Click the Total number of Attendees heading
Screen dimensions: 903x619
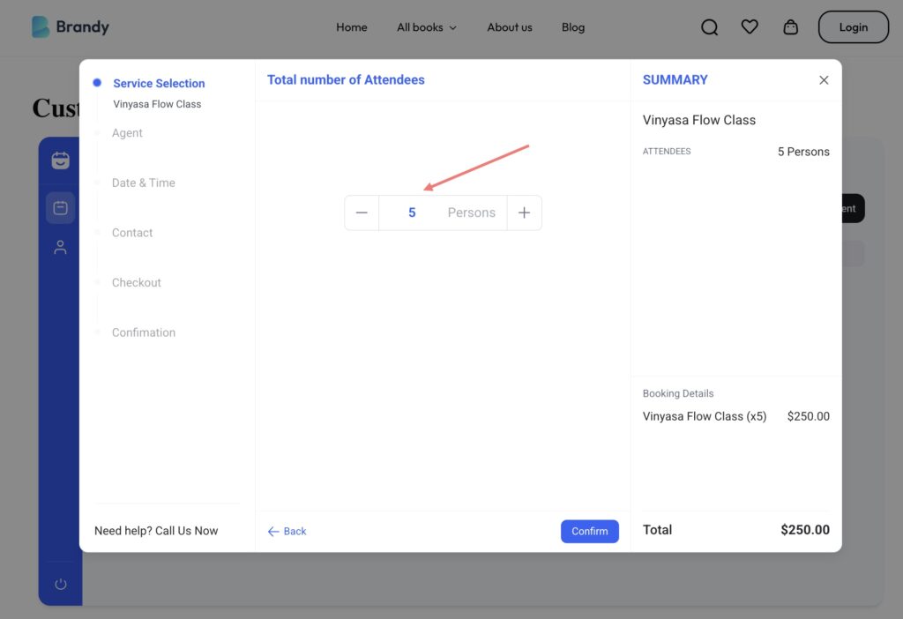[346, 80]
